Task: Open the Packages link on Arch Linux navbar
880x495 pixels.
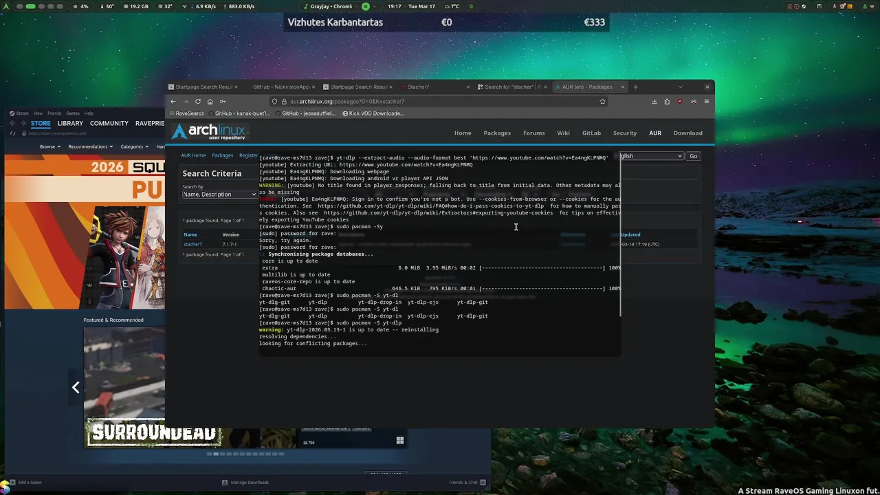Action: click(x=497, y=133)
